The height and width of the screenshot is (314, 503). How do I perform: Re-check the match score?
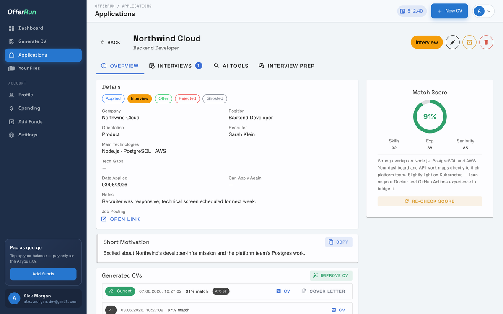pos(430,201)
